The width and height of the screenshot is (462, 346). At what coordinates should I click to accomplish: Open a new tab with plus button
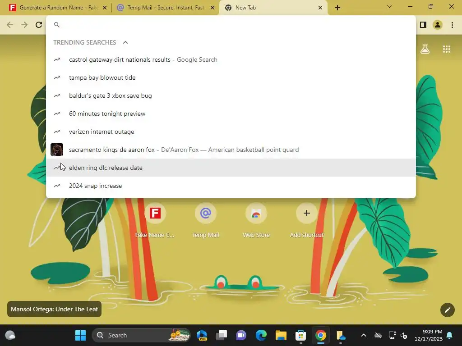click(x=337, y=8)
